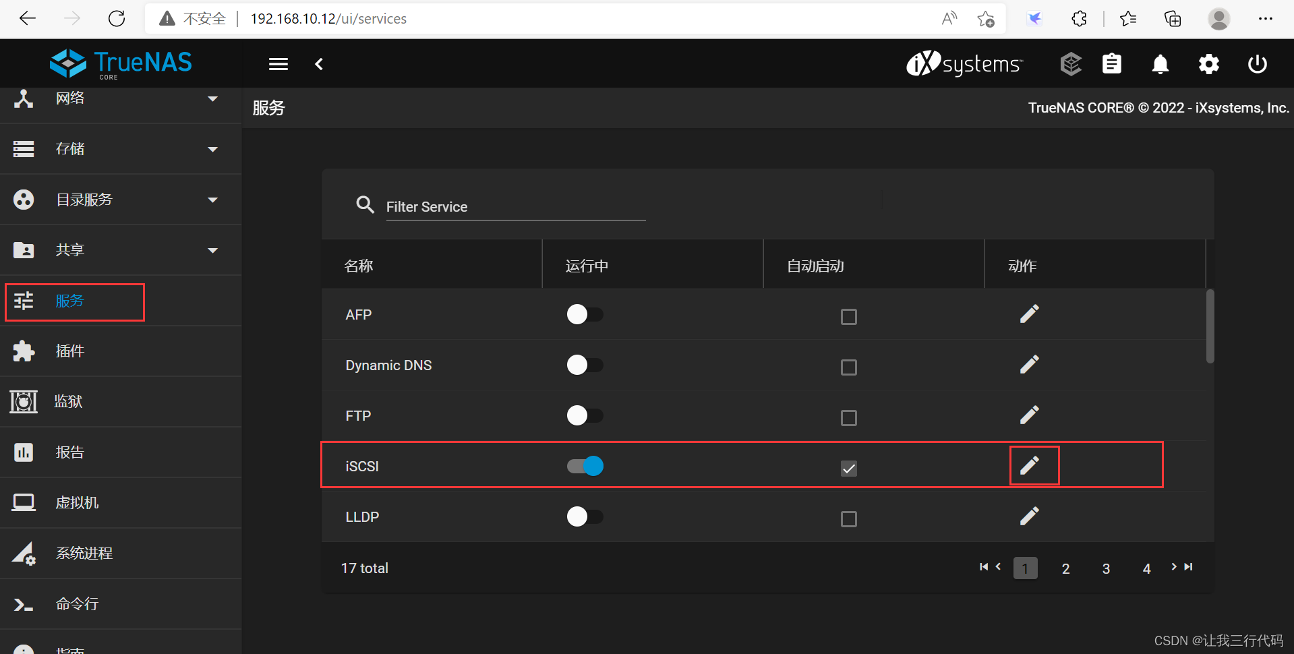
Task: Click the shell prompt icon
Action: click(24, 605)
